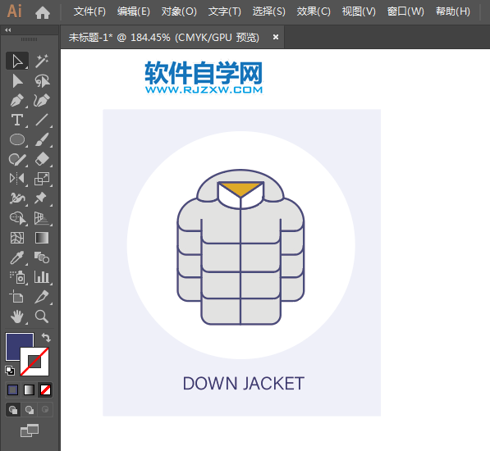Viewport: 490px width, 451px height.
Task: Select the Pen tool
Action: click(x=17, y=101)
